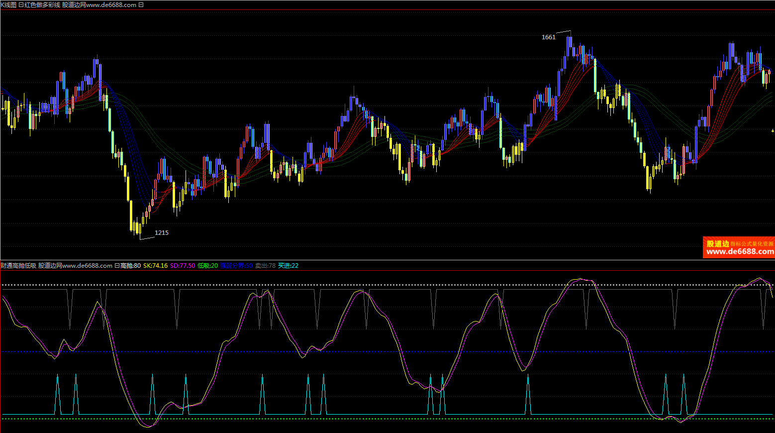
Task: Click the cyan 买进:22 label
Action: (288, 266)
